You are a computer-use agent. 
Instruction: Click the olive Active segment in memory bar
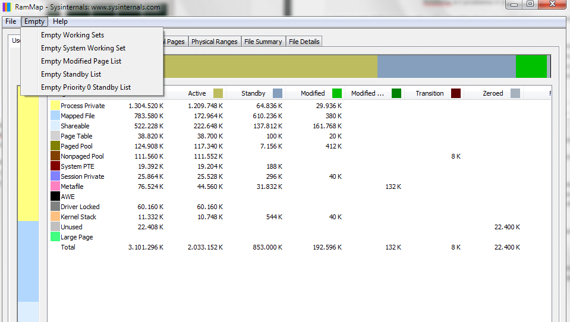click(270, 67)
